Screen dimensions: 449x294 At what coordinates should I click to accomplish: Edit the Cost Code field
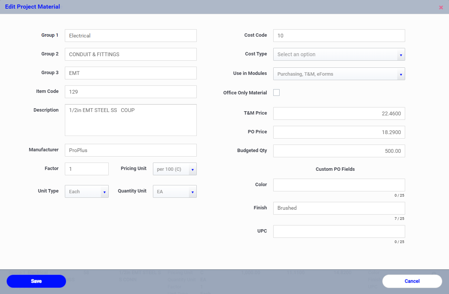pyautogui.click(x=339, y=36)
